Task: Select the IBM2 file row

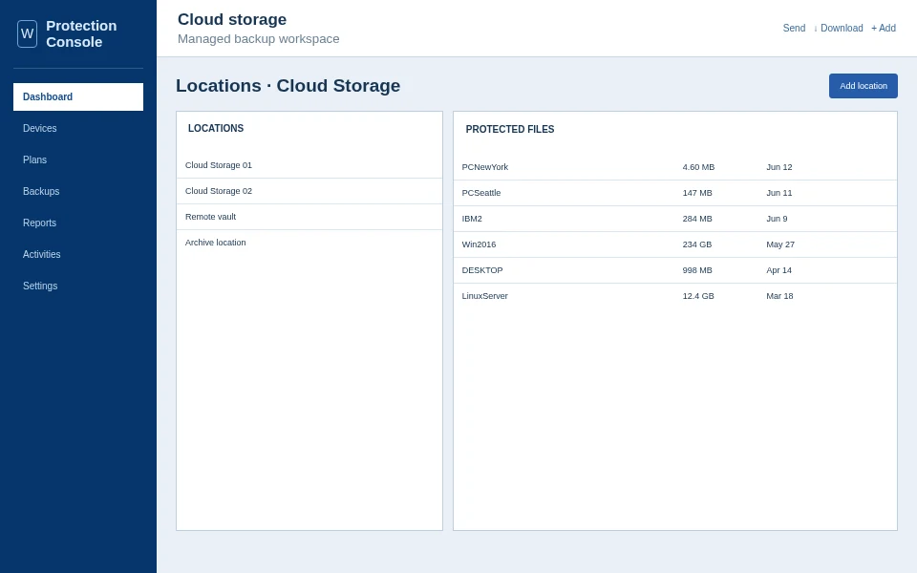Action: 675,219
